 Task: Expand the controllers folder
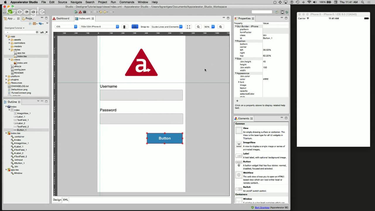(x=9, y=43)
